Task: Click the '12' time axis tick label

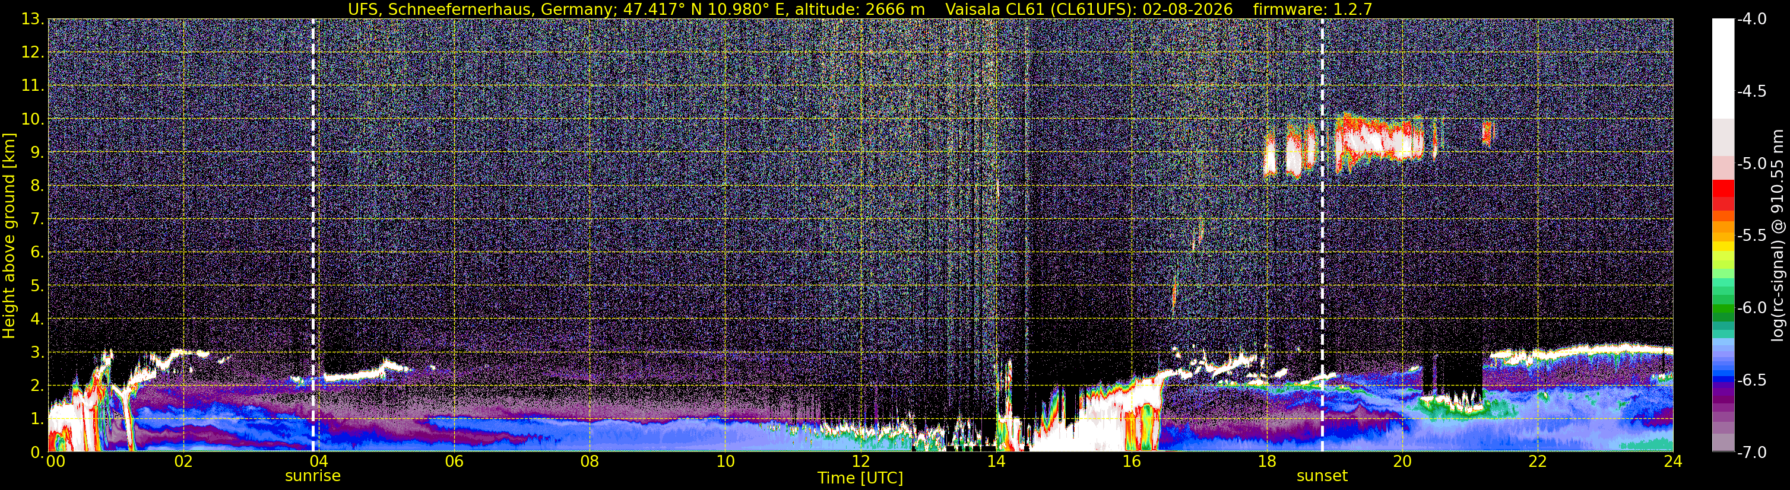Action: coord(860,462)
